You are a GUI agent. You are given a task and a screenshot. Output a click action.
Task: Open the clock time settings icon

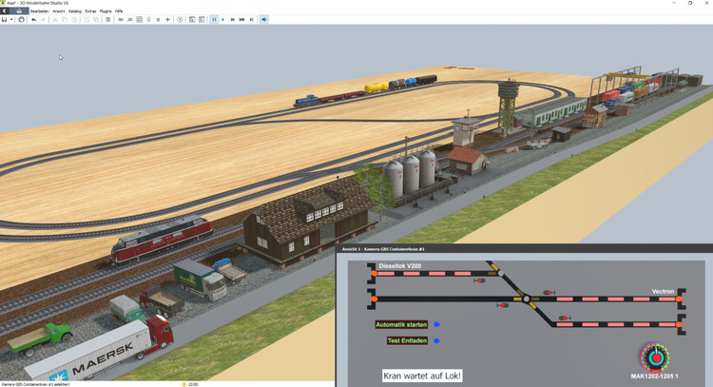180,19
